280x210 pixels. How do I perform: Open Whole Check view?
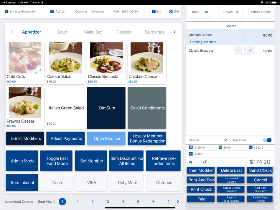(261, 12)
